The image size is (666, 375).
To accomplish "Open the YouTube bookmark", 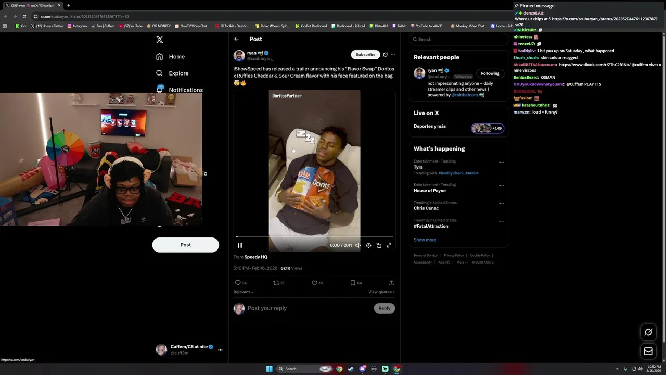I will pos(131,26).
